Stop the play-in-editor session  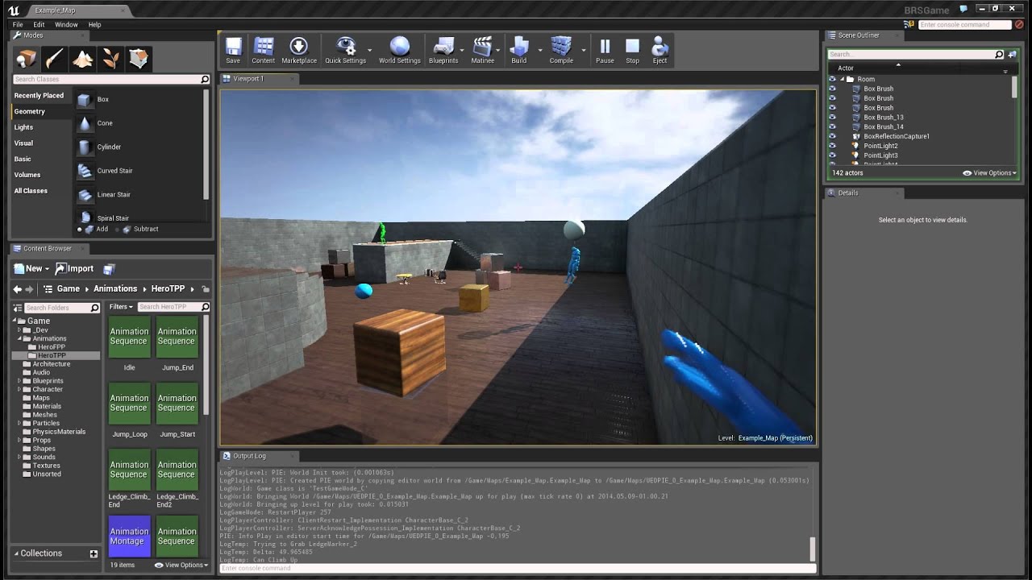tap(632, 50)
